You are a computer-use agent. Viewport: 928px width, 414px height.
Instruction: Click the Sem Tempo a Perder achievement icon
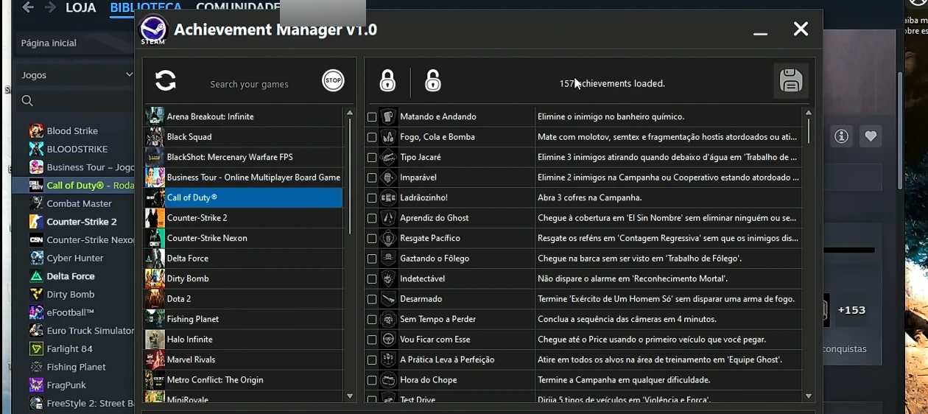point(388,319)
